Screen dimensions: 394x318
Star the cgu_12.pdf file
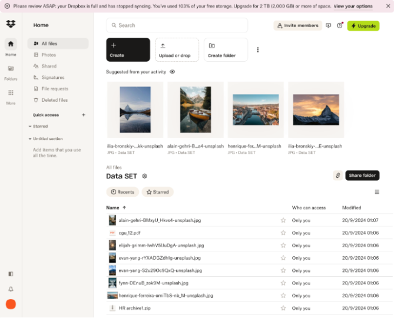[283, 233]
